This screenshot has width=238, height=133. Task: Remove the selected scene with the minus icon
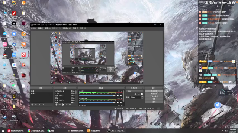pyautogui.click(x=36, y=105)
